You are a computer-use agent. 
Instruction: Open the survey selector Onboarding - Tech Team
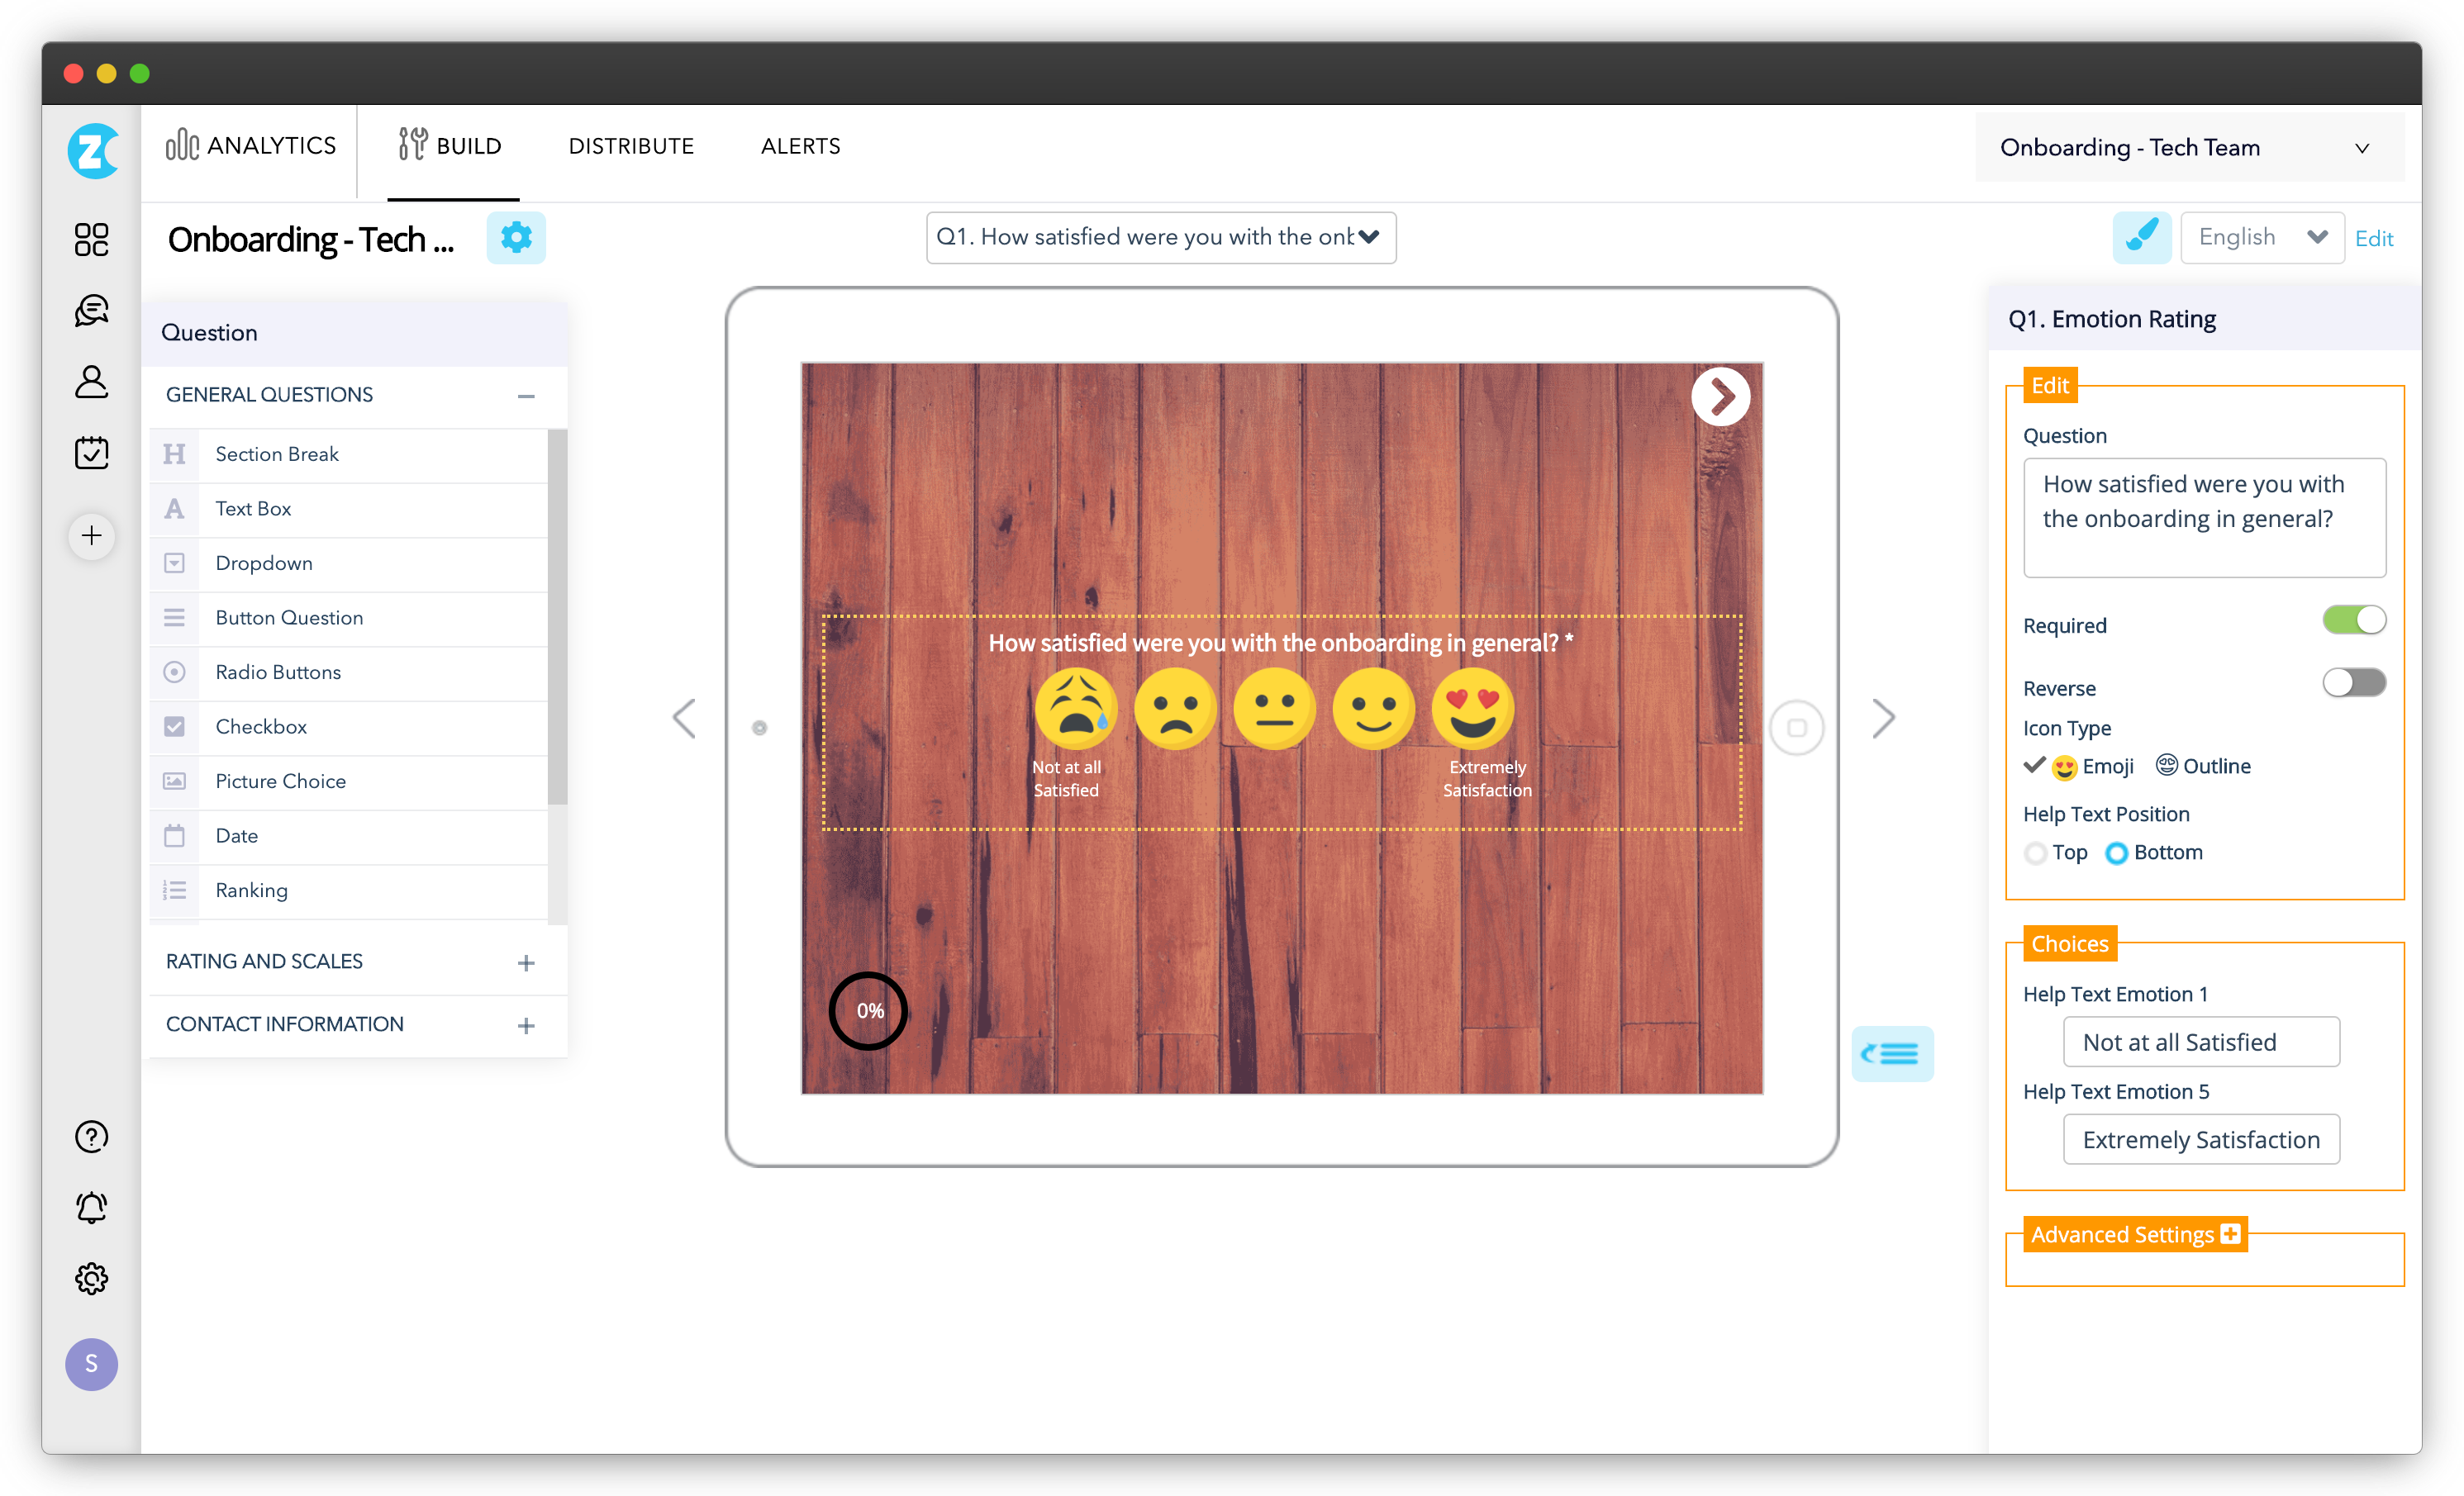(2189, 148)
